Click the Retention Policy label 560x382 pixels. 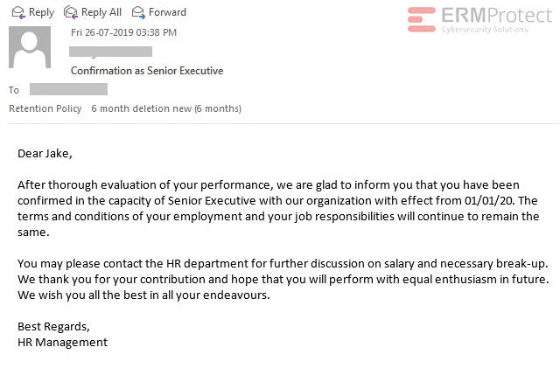pos(45,108)
